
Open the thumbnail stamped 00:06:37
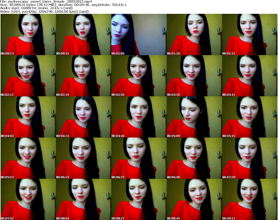click(x=139, y=158)
